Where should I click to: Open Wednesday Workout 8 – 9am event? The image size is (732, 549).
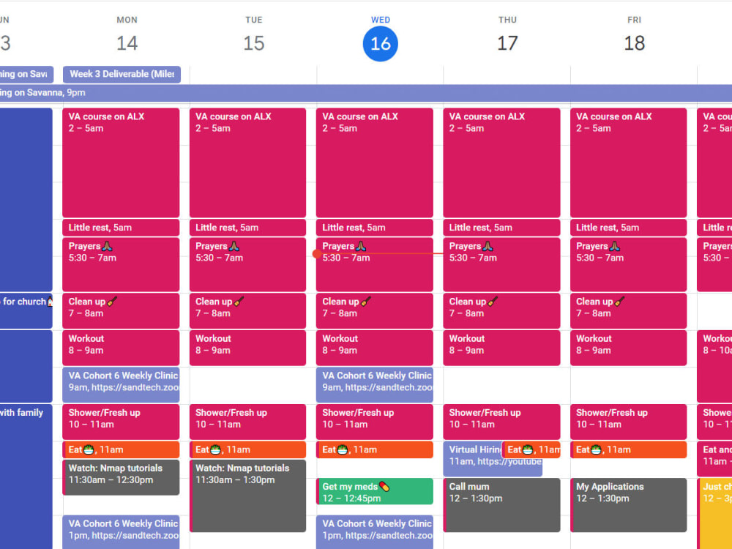click(374, 348)
